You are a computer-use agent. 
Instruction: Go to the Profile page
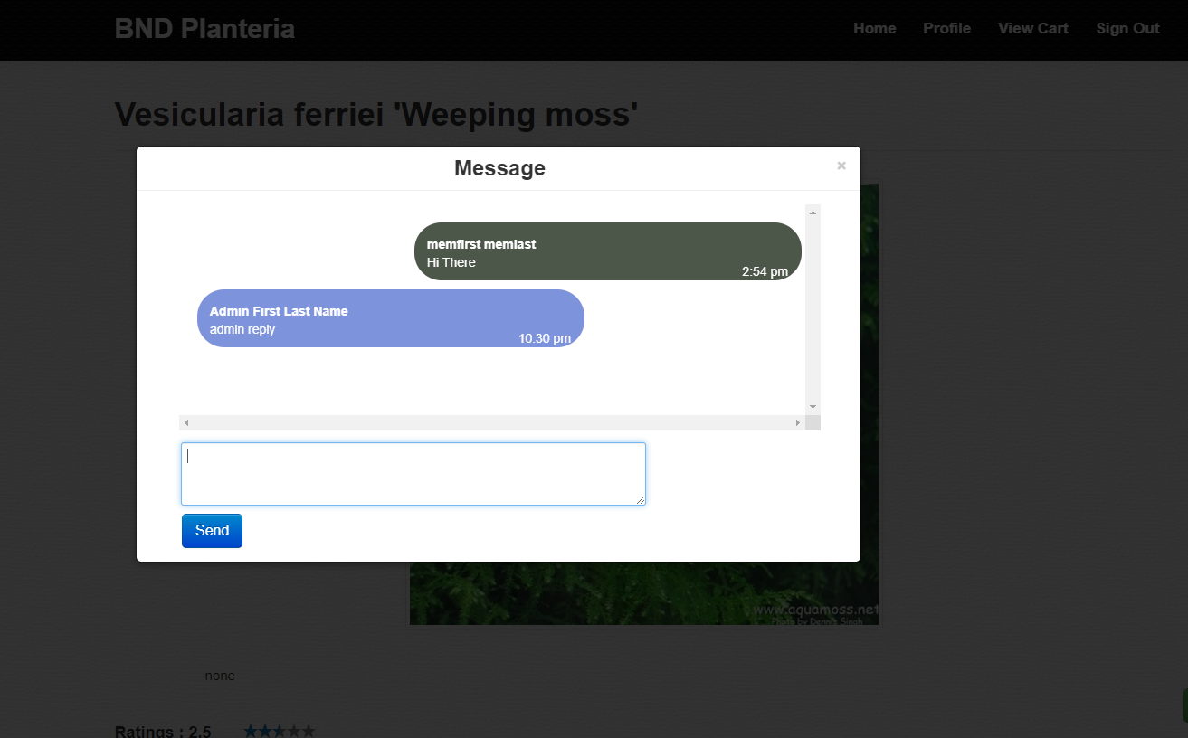(x=946, y=29)
